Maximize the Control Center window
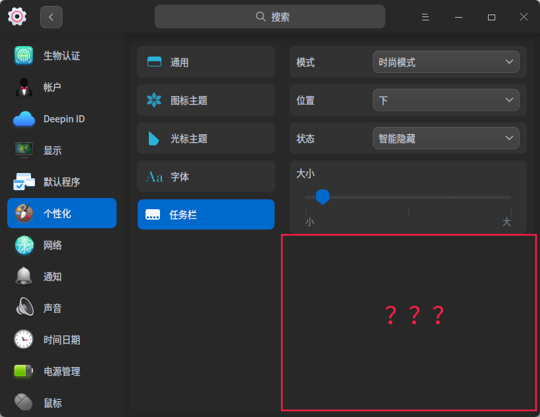The width and height of the screenshot is (540, 417). point(491,17)
